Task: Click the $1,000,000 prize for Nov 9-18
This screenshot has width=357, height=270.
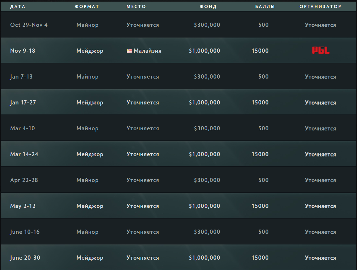Action: [x=204, y=51]
